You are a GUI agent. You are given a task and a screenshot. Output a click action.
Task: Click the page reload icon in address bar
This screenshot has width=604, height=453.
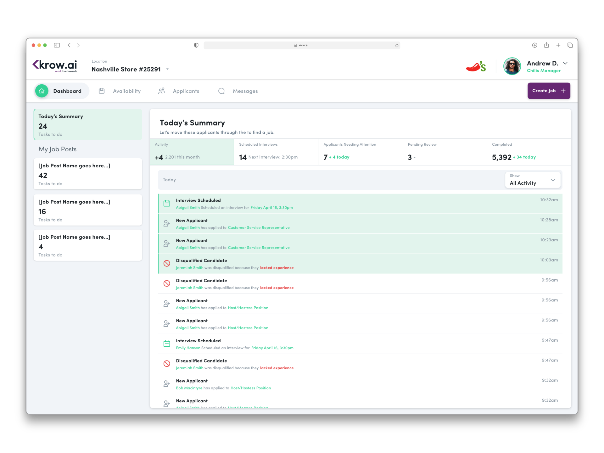click(x=397, y=45)
